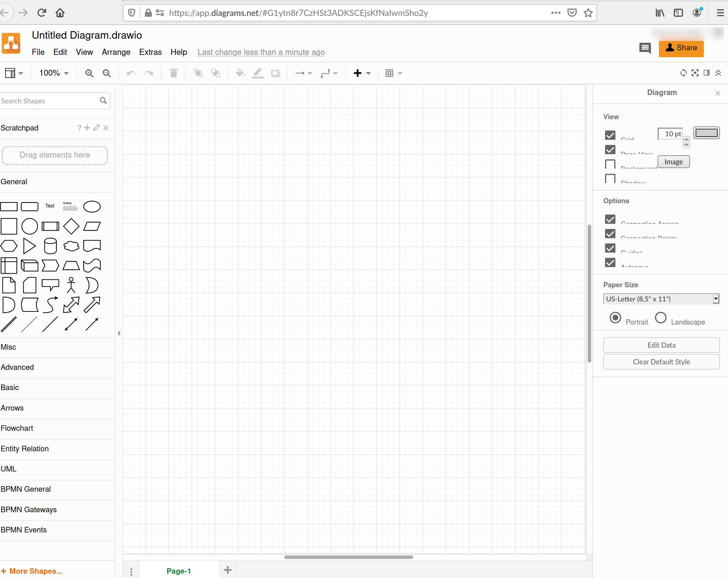Open the 100% zoom dropdown
728x578 pixels.
point(54,73)
